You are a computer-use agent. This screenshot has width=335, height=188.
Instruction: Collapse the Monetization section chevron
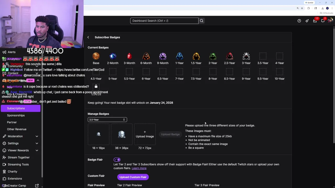point(38,80)
